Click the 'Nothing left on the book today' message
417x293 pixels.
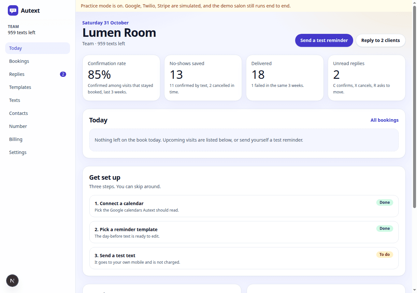tap(199, 140)
